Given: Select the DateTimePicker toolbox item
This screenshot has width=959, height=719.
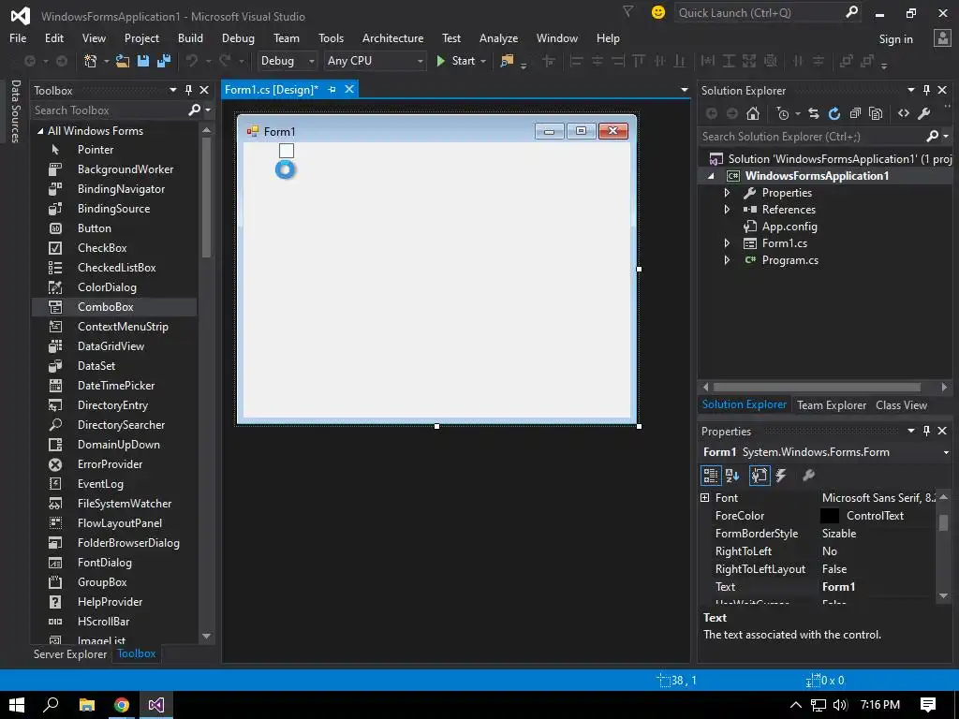Looking at the screenshot, I should [x=114, y=385].
